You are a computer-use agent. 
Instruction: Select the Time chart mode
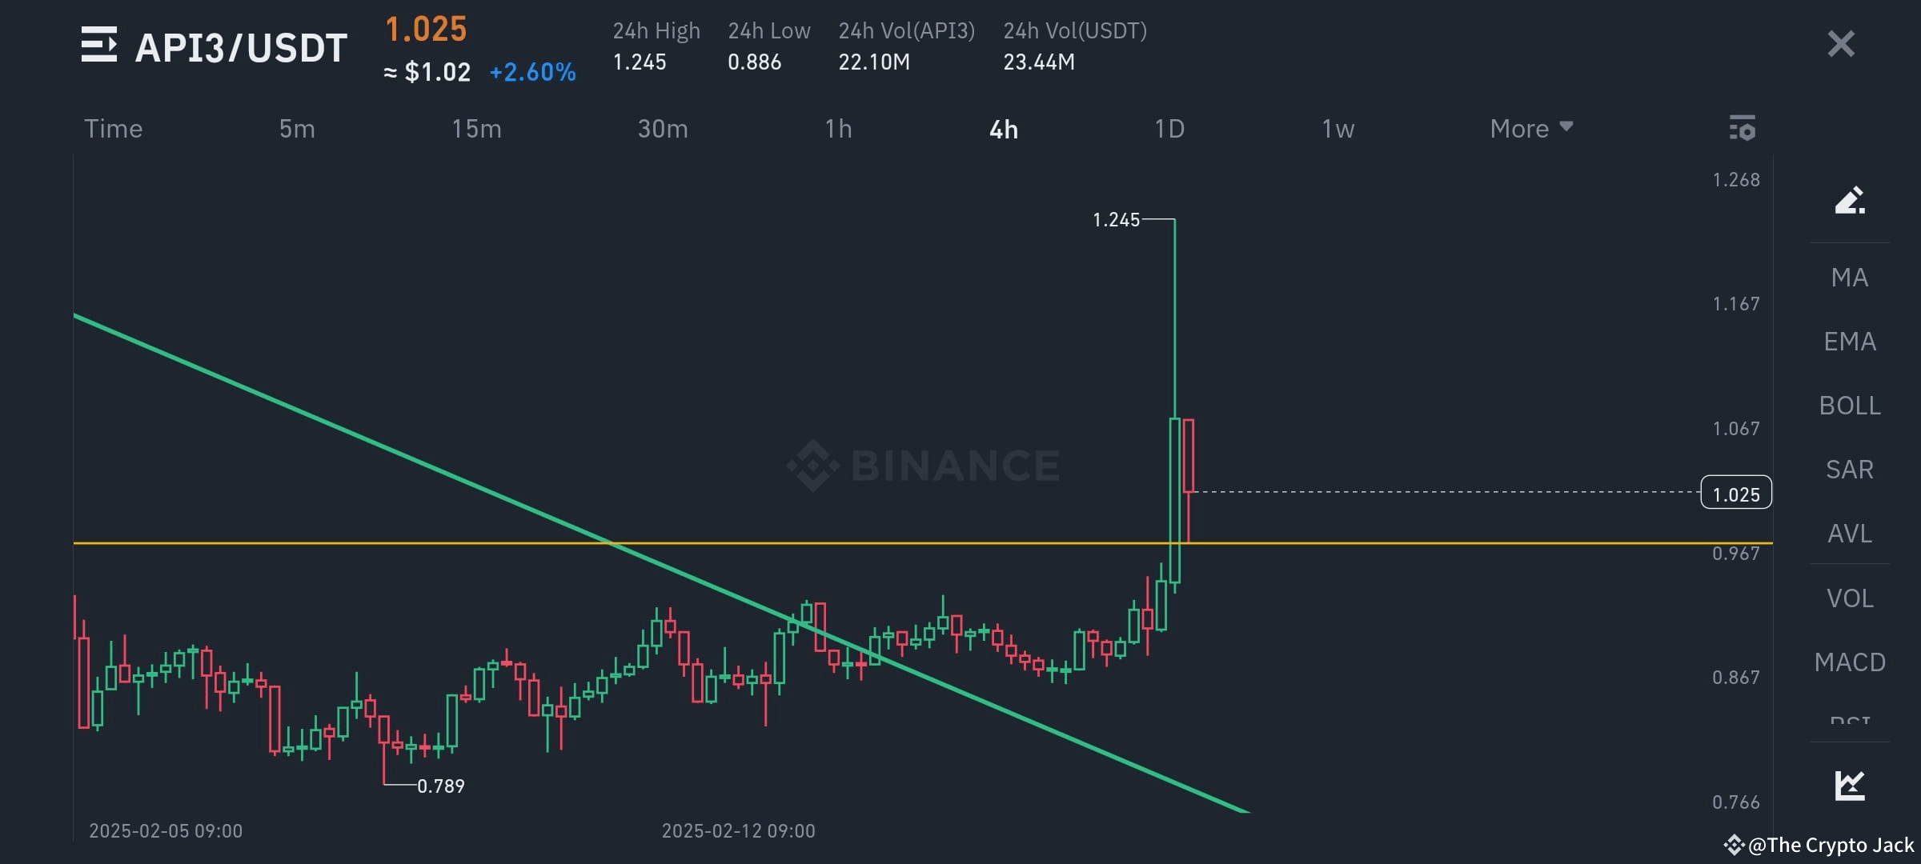pos(113,128)
